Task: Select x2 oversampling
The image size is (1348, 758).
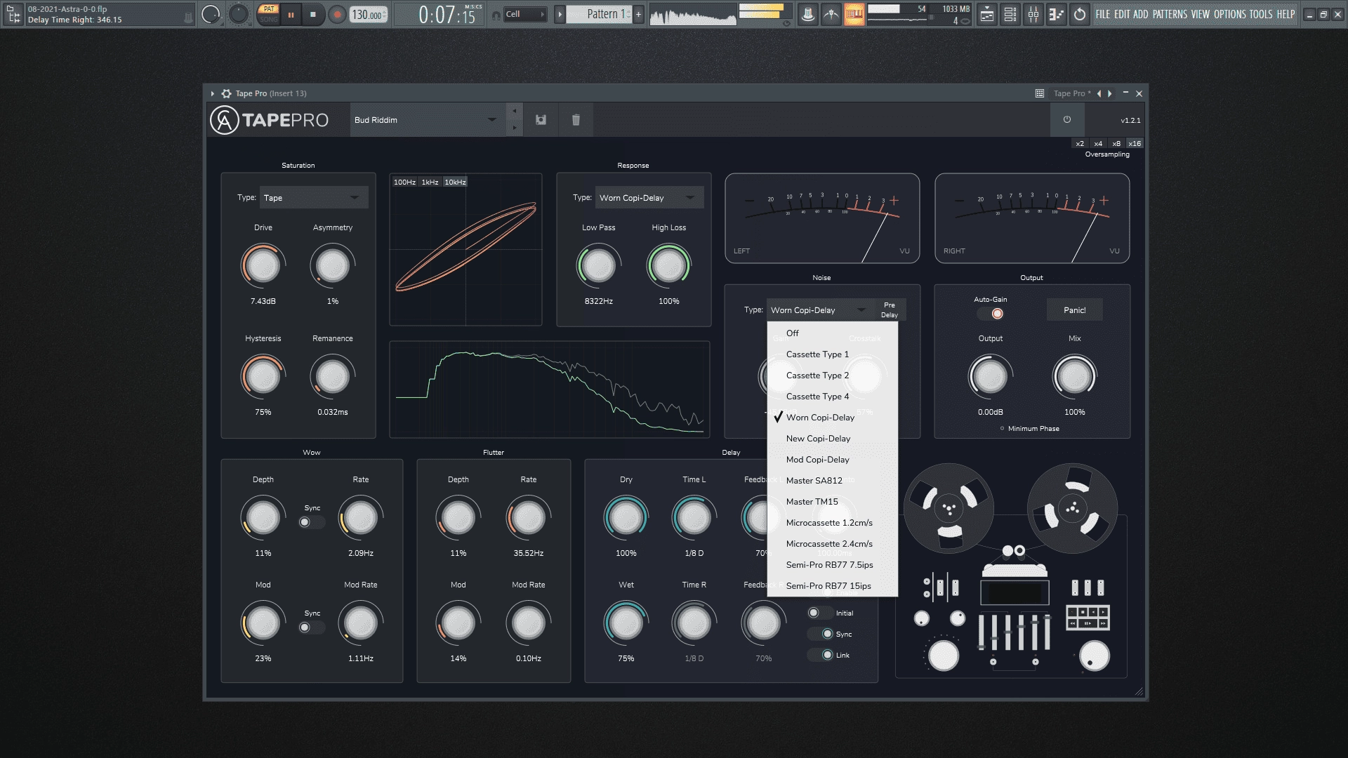Action: tap(1080, 143)
